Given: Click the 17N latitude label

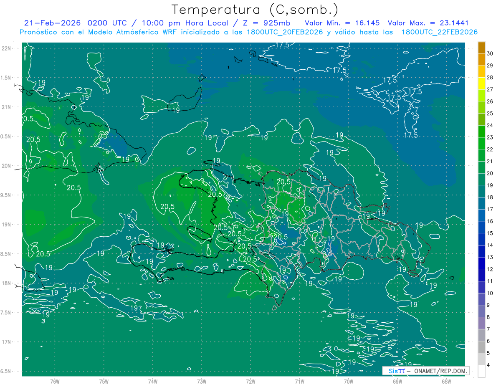Looking at the screenshot, I should click(x=7, y=342).
